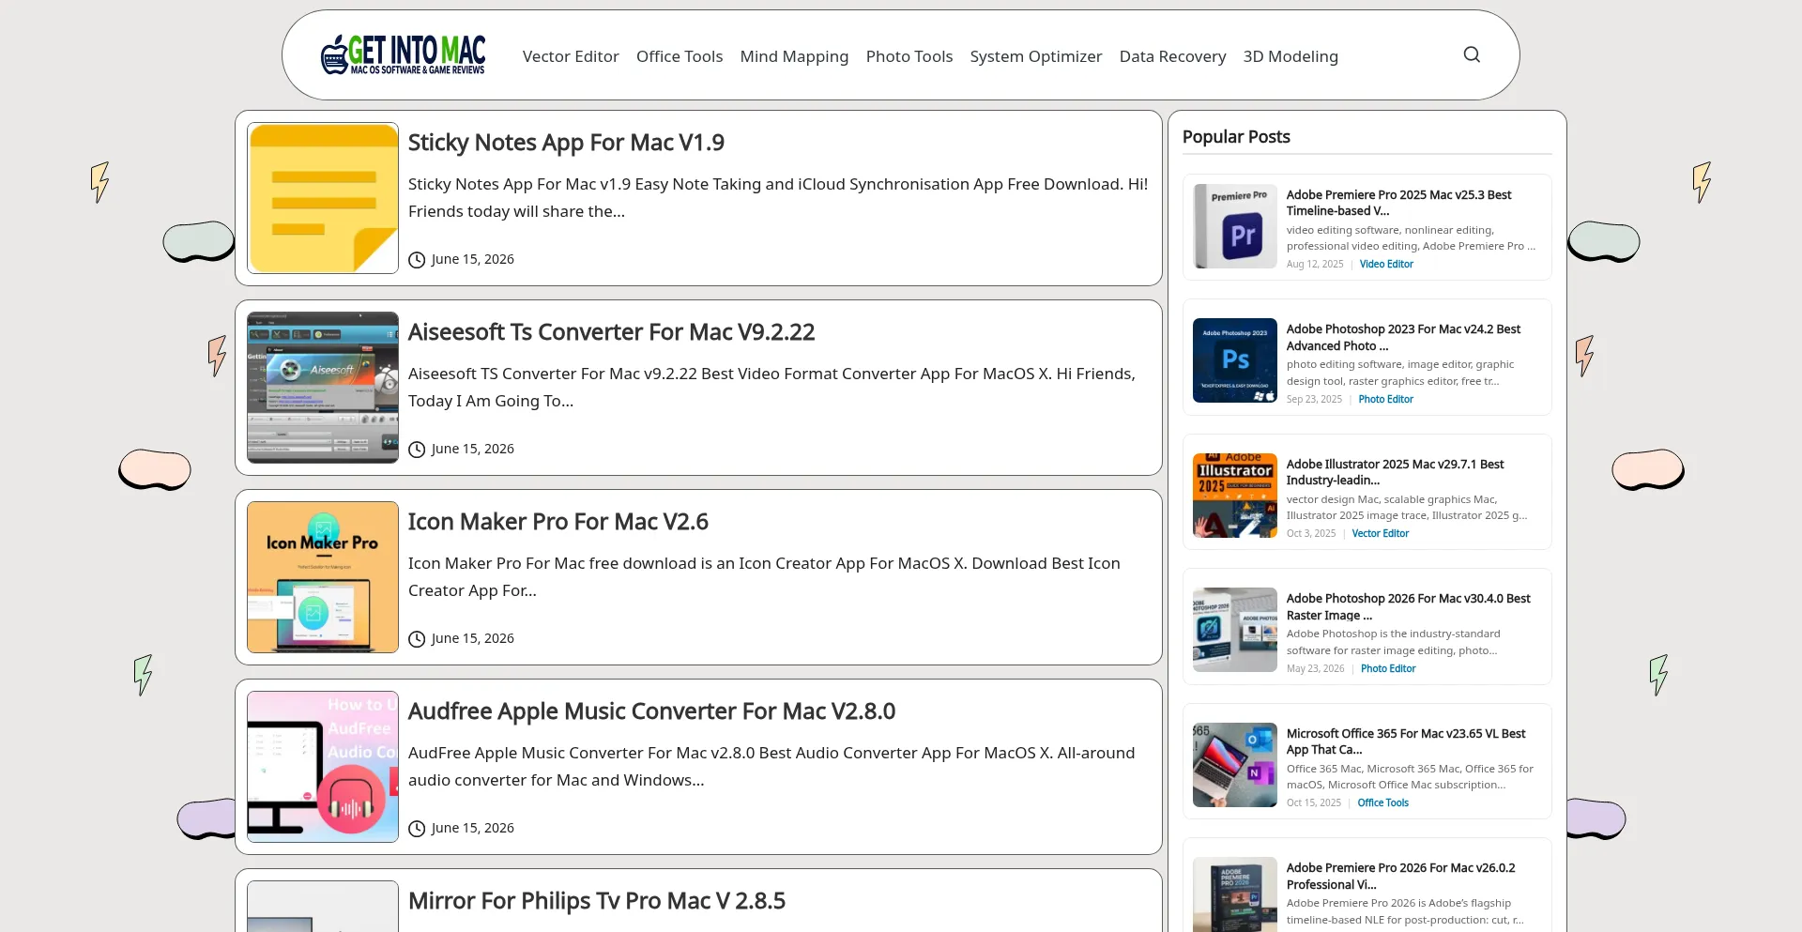Open the Vector Editor category link in sidebar
Image resolution: width=1802 pixels, height=932 pixels.
[x=1381, y=534]
